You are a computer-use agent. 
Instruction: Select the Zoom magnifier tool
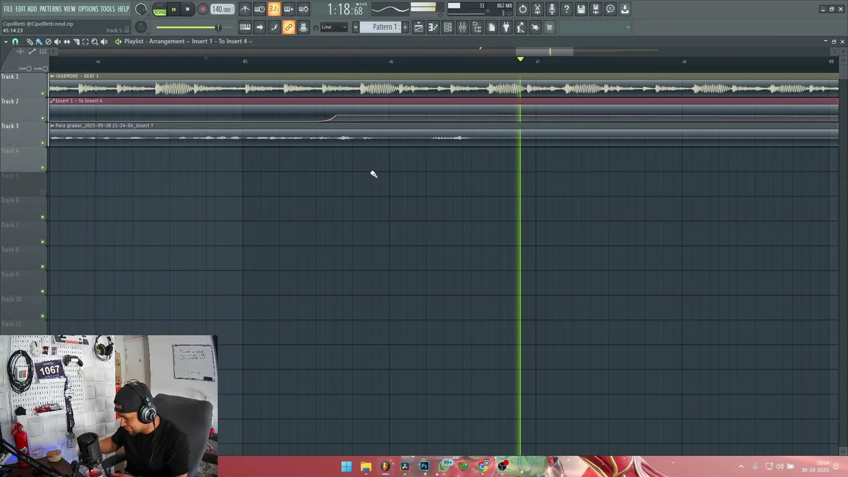tap(95, 42)
